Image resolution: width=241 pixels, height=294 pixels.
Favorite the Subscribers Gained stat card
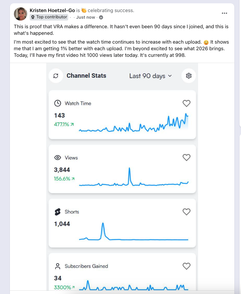point(186,266)
